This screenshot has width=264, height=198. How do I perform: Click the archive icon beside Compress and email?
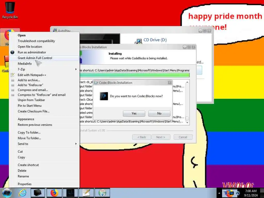pos(13,90)
